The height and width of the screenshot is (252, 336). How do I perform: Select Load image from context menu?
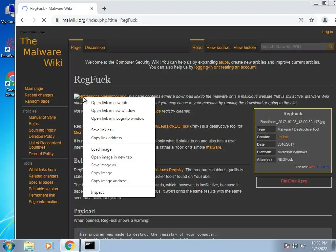click(x=101, y=149)
